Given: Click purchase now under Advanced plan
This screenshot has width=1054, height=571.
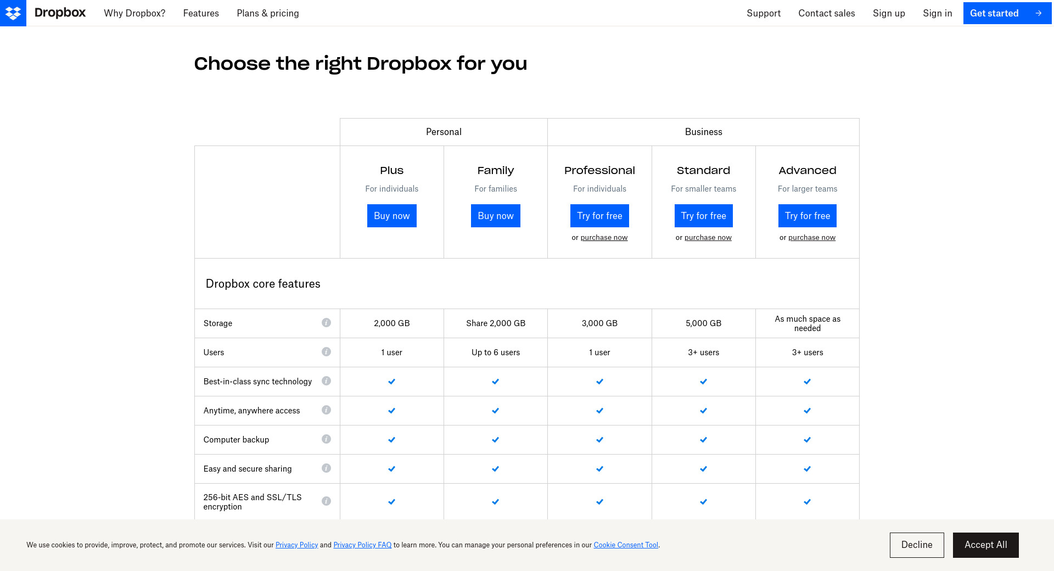Looking at the screenshot, I should 811,238.
